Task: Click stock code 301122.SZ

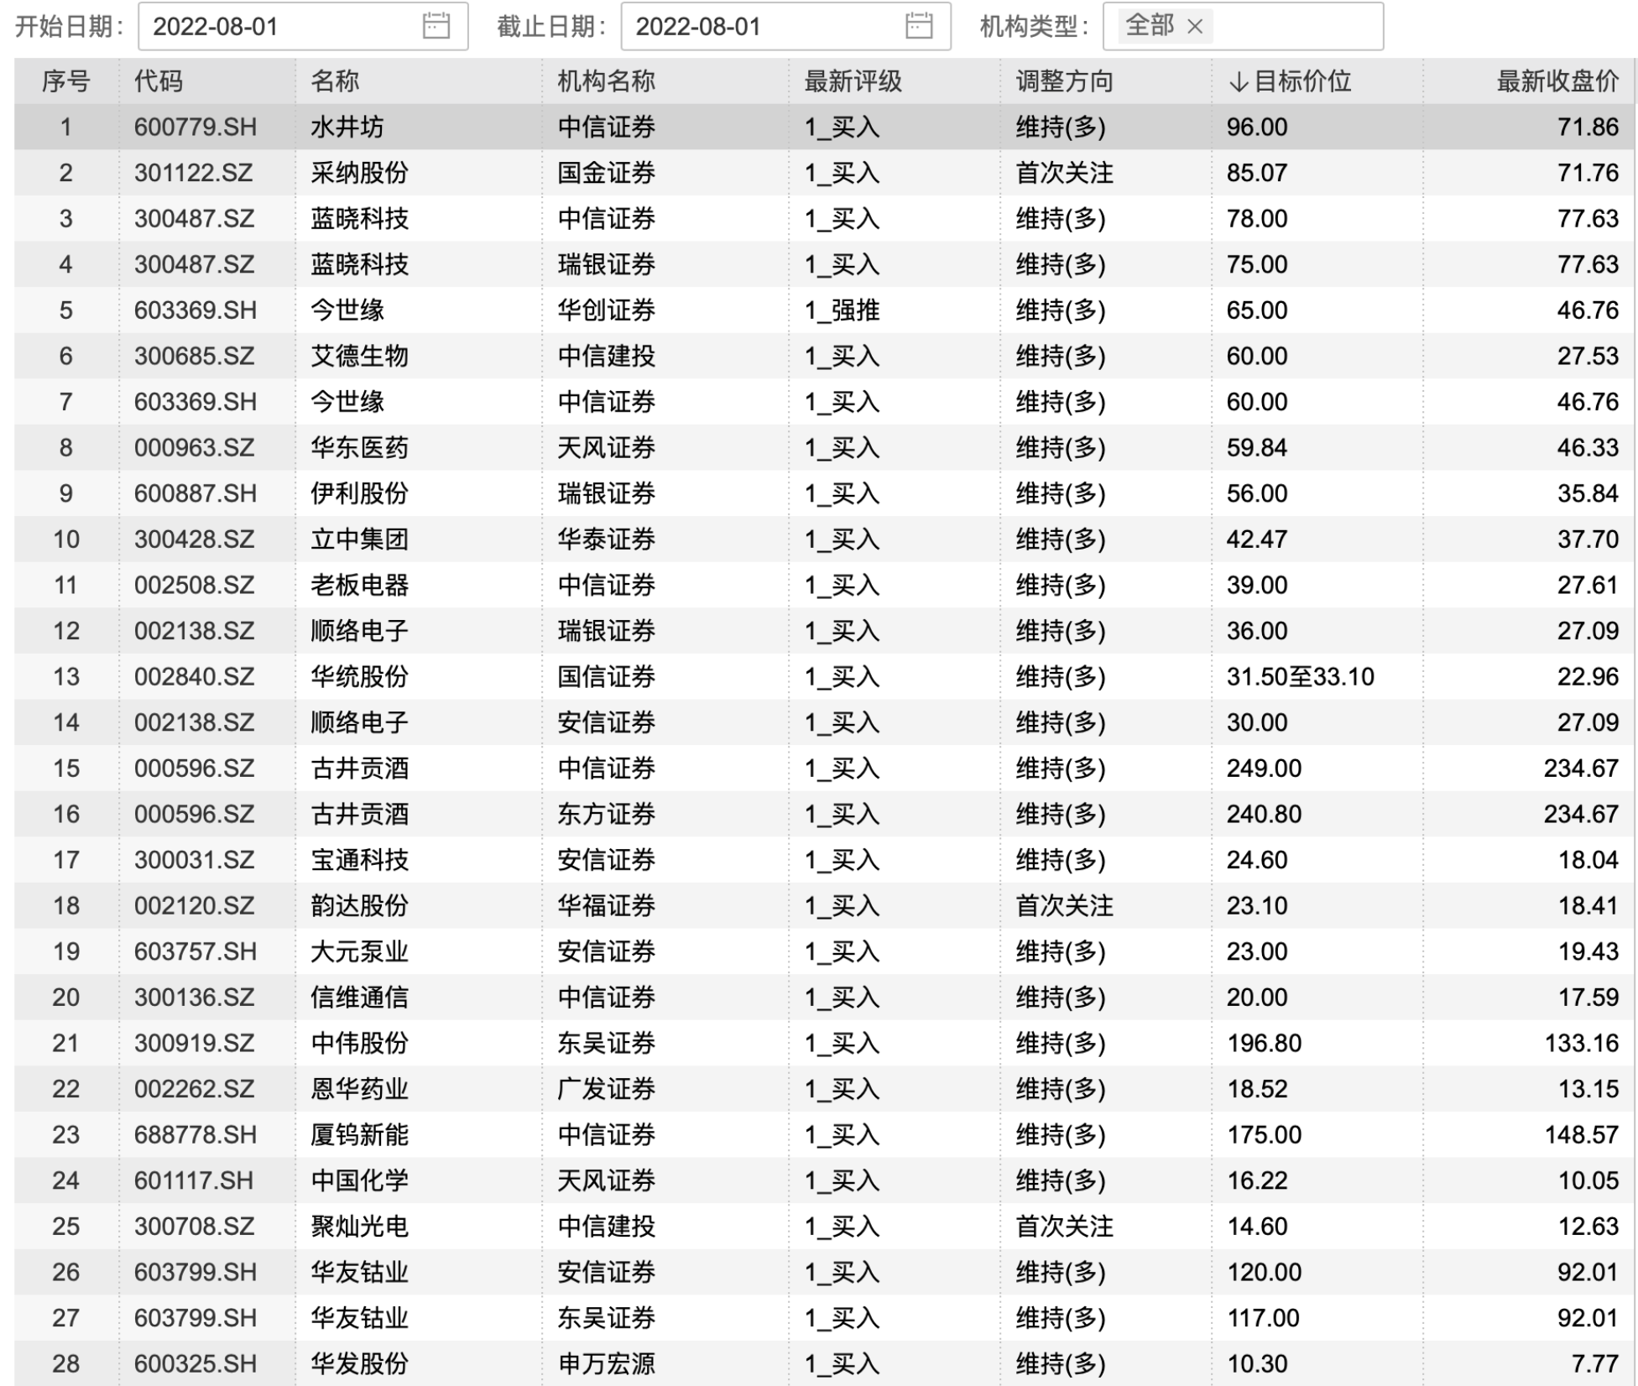Action: (x=194, y=173)
